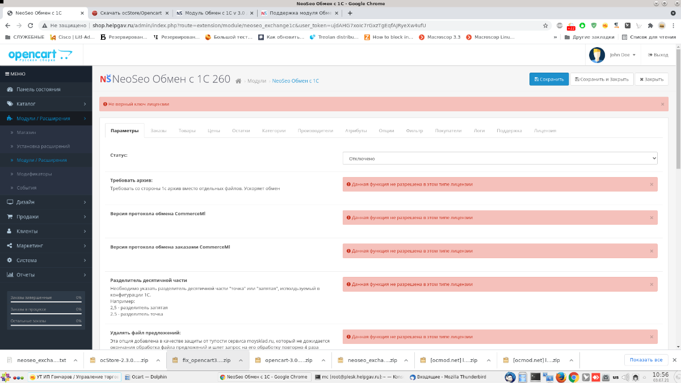The image size is (681, 383).
Task: Click the Chrome icon in the system tray
Action: coord(574,377)
